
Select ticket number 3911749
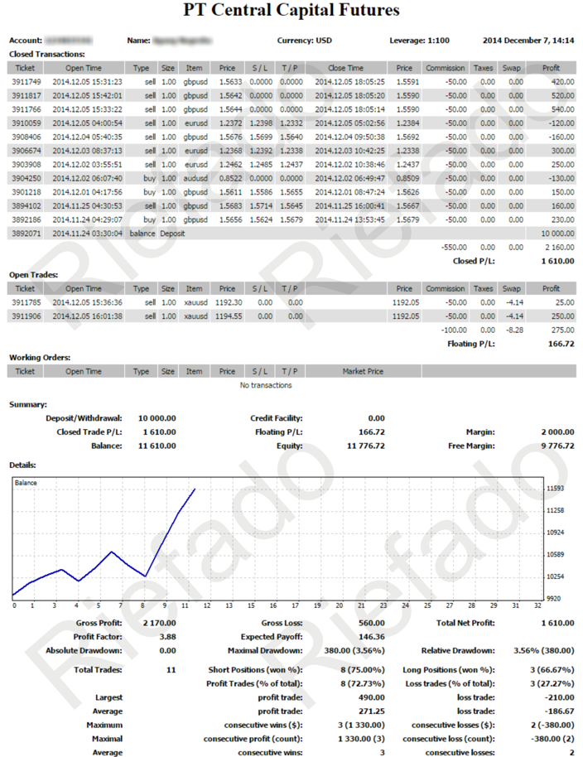click(26, 82)
